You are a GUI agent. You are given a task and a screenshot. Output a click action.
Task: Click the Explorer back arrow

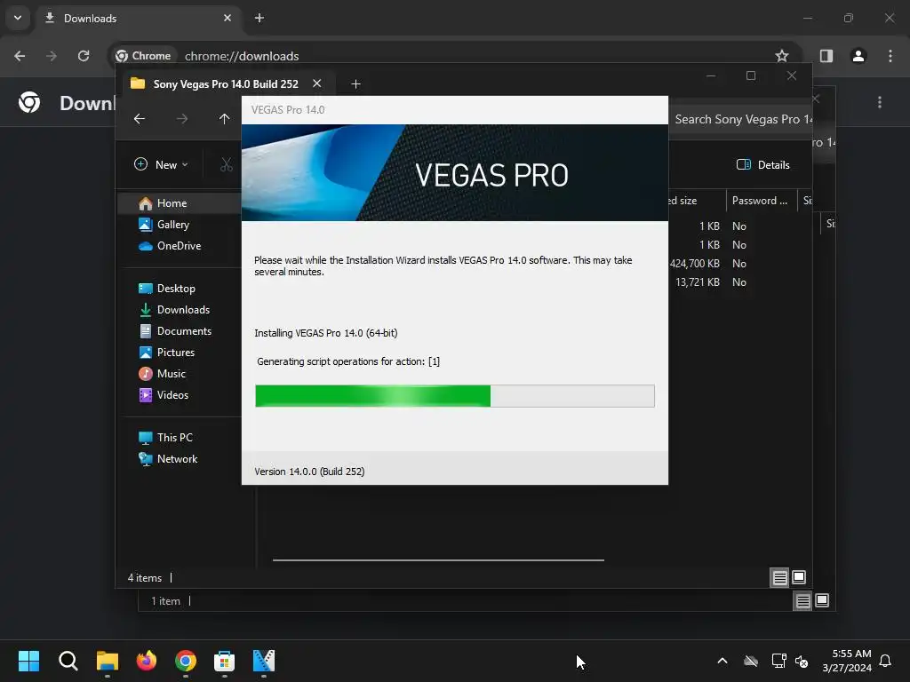pyautogui.click(x=140, y=119)
